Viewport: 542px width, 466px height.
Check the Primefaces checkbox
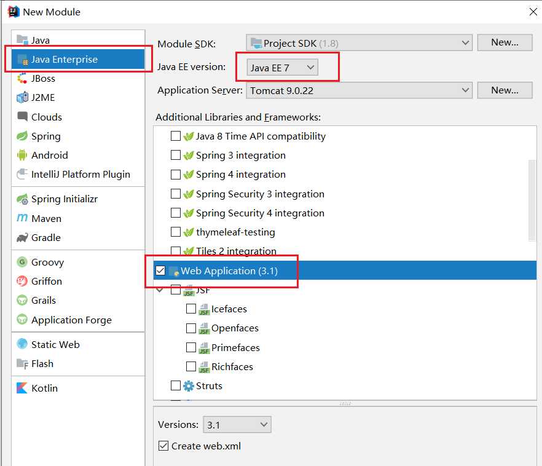pyautogui.click(x=190, y=347)
